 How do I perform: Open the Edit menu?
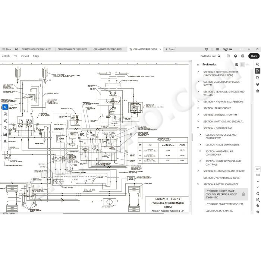click(x=16, y=56)
